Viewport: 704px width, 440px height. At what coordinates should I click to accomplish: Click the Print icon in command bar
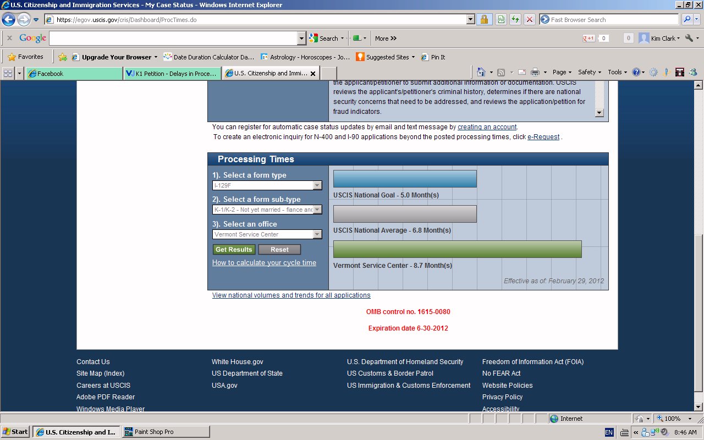[x=535, y=72]
